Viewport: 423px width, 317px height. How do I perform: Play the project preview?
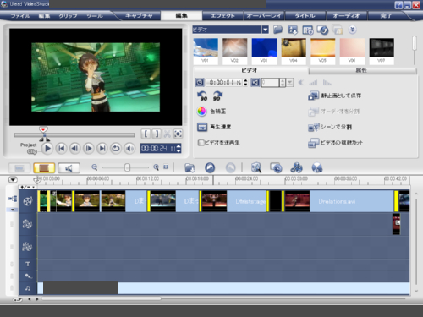(x=47, y=148)
